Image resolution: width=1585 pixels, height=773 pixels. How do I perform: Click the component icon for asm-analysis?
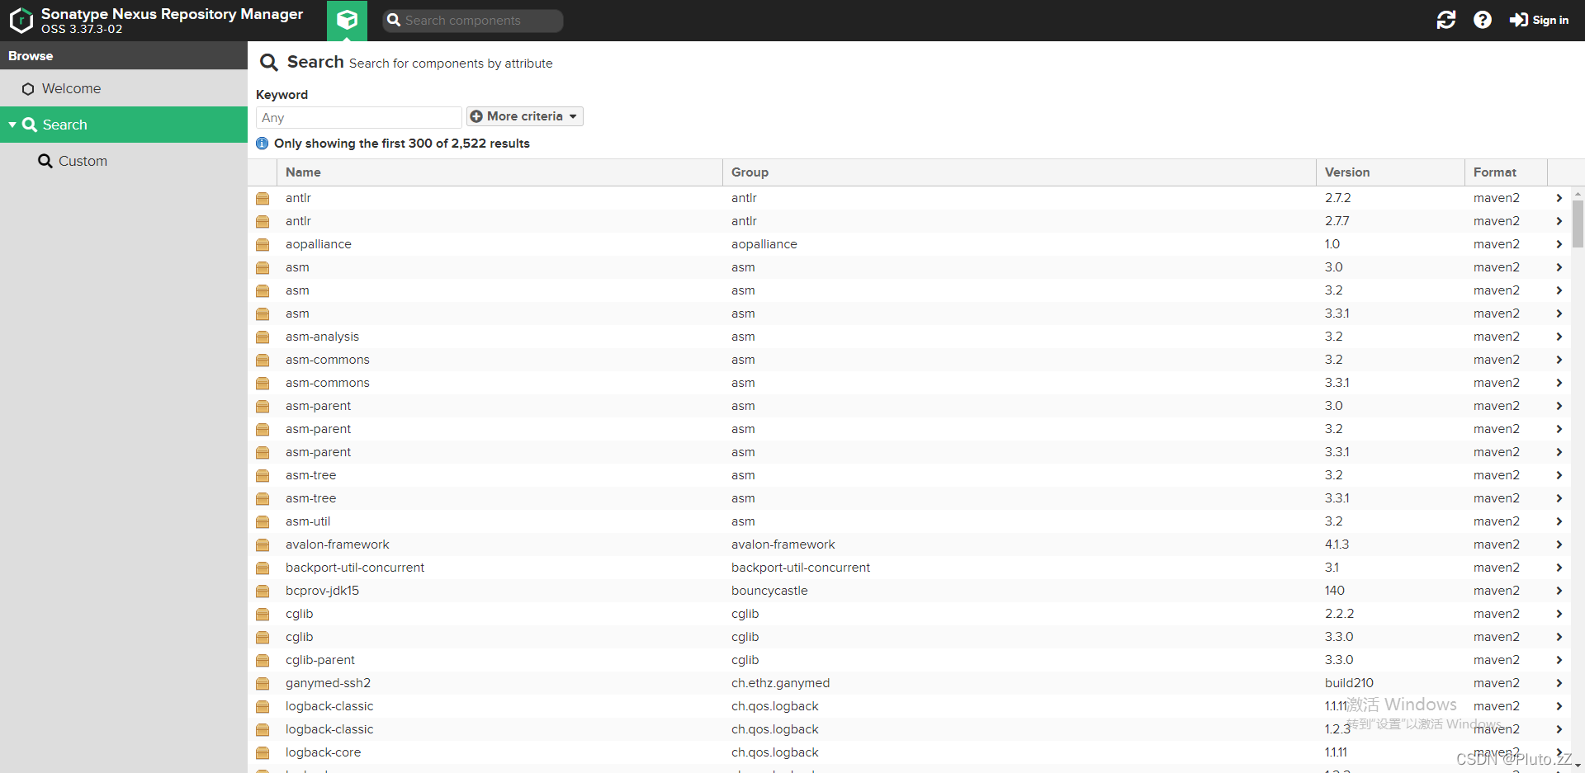coord(263,337)
